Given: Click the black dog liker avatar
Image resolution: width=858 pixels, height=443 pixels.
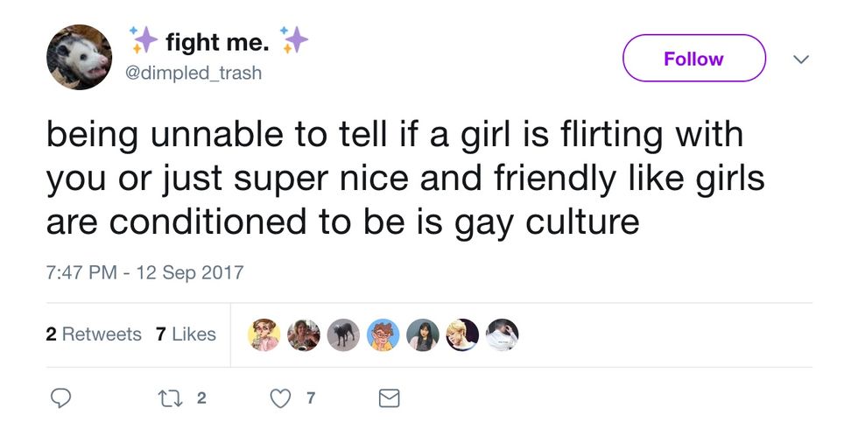Looking at the screenshot, I should [x=343, y=334].
